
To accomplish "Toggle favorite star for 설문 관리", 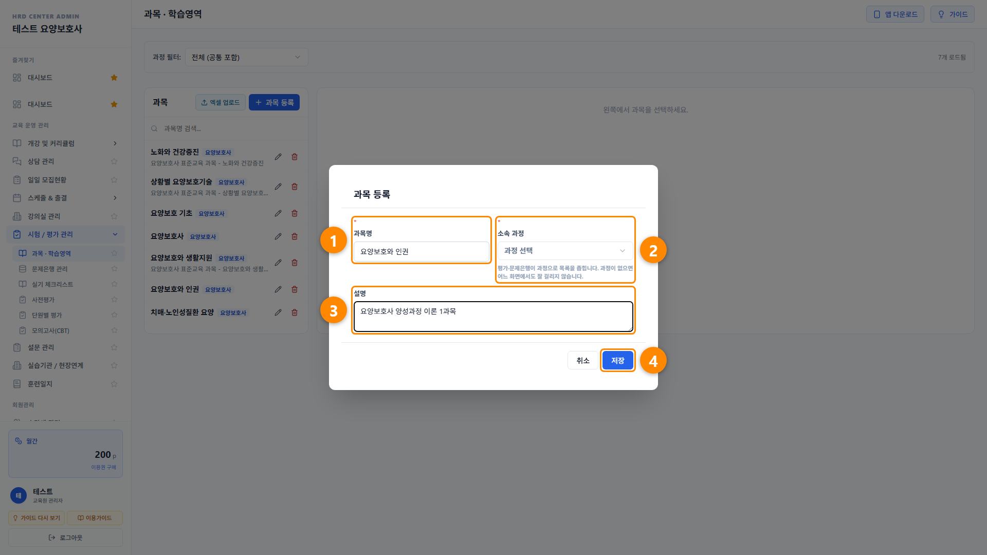I will pyautogui.click(x=114, y=347).
